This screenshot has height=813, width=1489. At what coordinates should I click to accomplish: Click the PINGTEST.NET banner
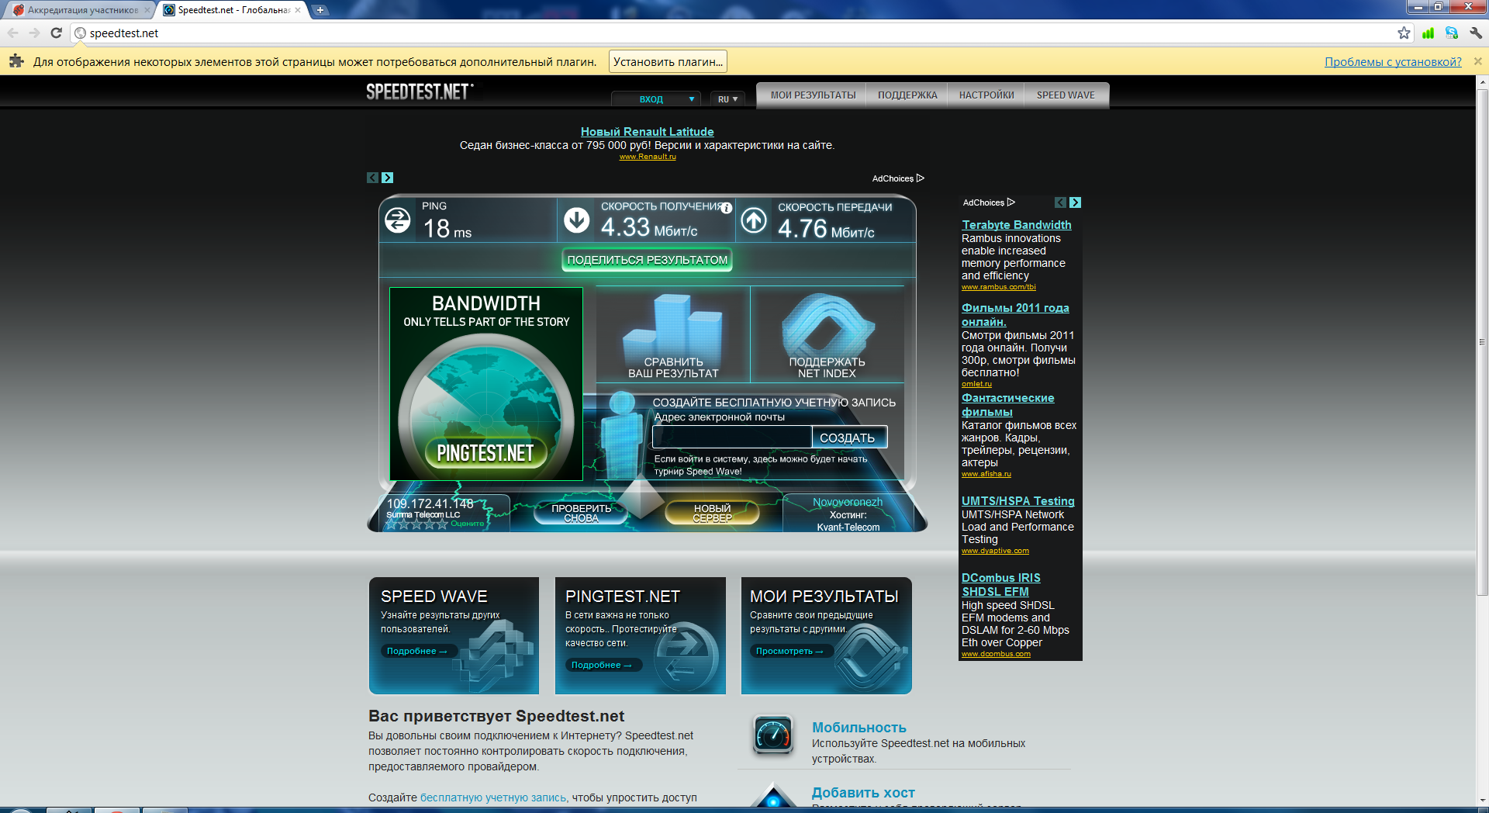[485, 384]
